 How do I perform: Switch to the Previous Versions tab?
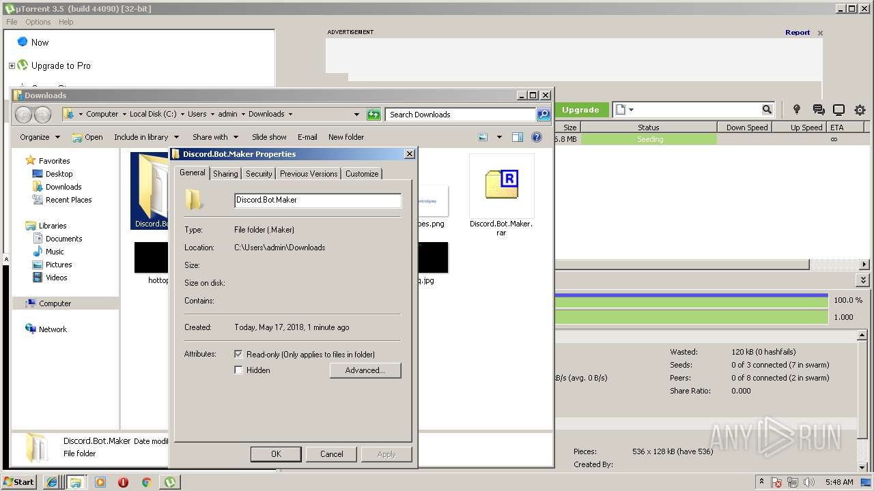[309, 174]
